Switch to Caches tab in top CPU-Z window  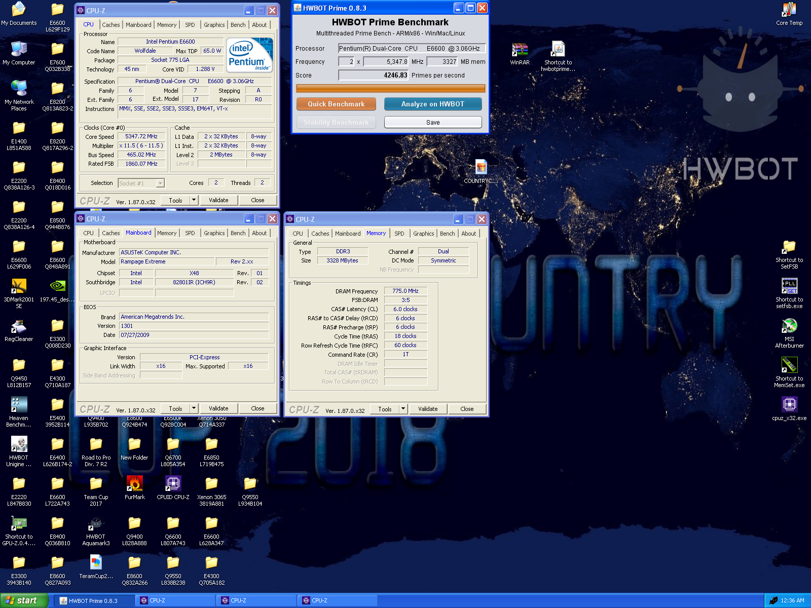(110, 25)
